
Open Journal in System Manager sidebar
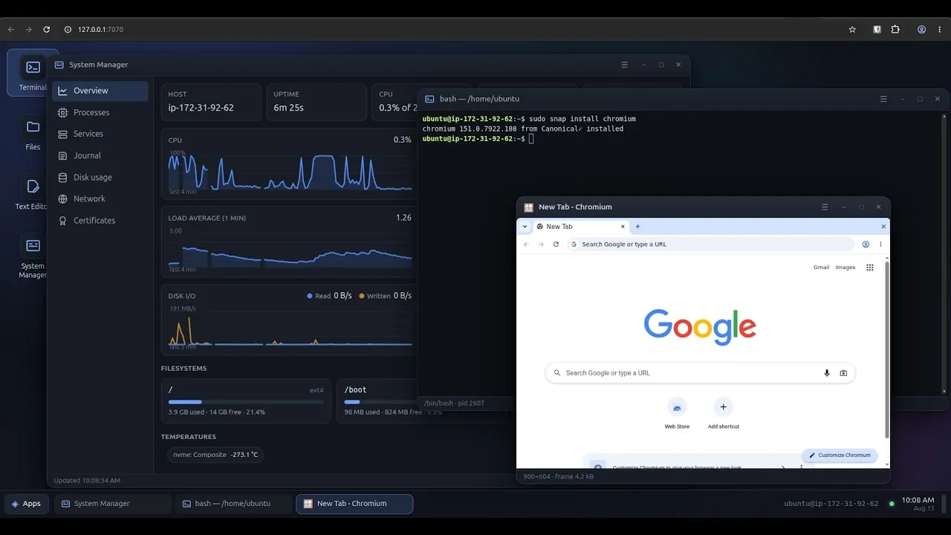[100, 155]
